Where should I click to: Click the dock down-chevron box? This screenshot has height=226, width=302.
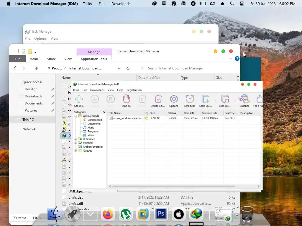(x=90, y=214)
